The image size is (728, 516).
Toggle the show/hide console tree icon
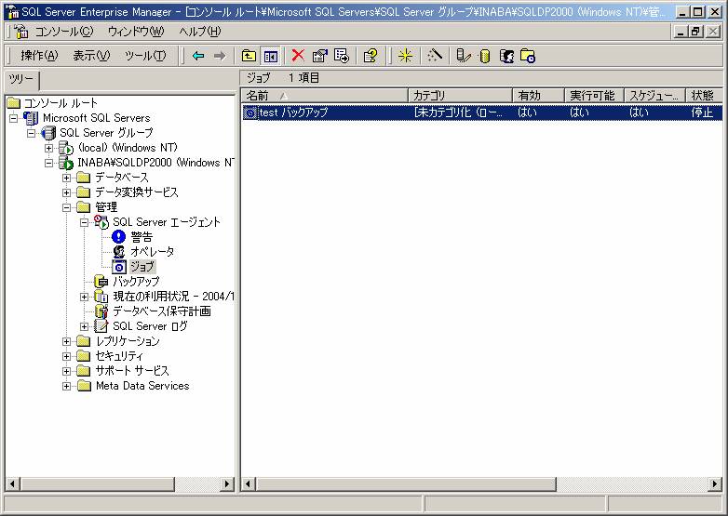click(270, 56)
